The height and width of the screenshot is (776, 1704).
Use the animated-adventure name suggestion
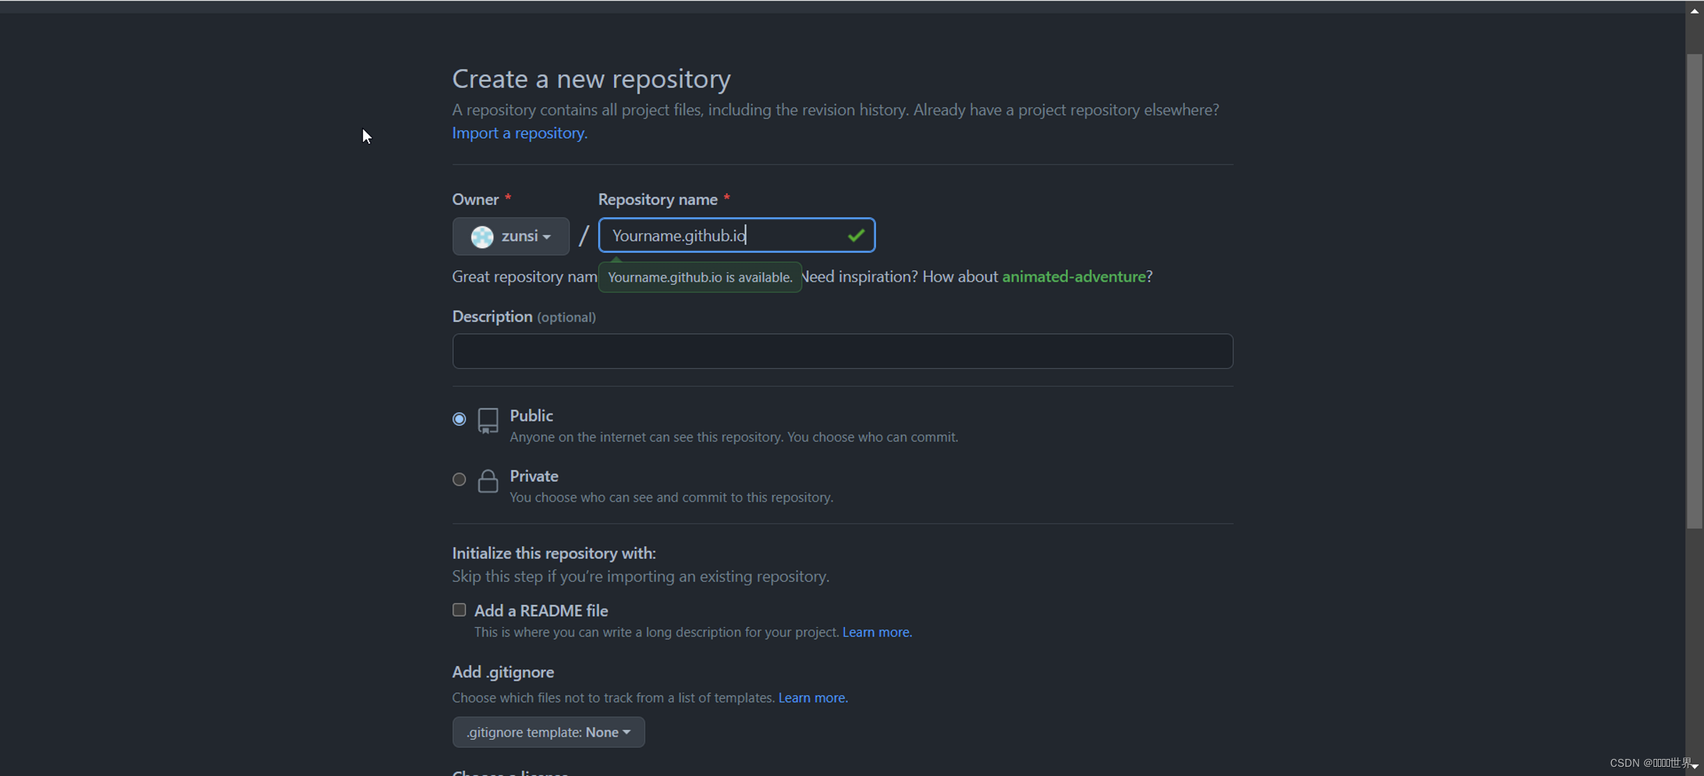pyautogui.click(x=1074, y=277)
